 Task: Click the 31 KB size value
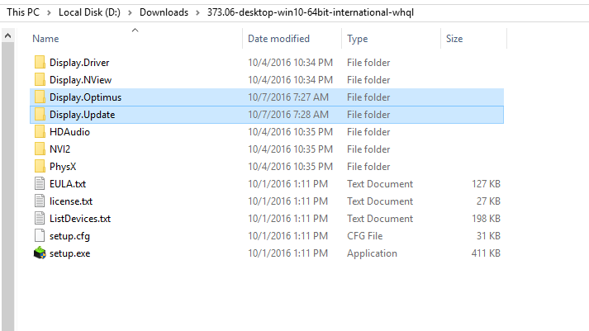tap(488, 236)
